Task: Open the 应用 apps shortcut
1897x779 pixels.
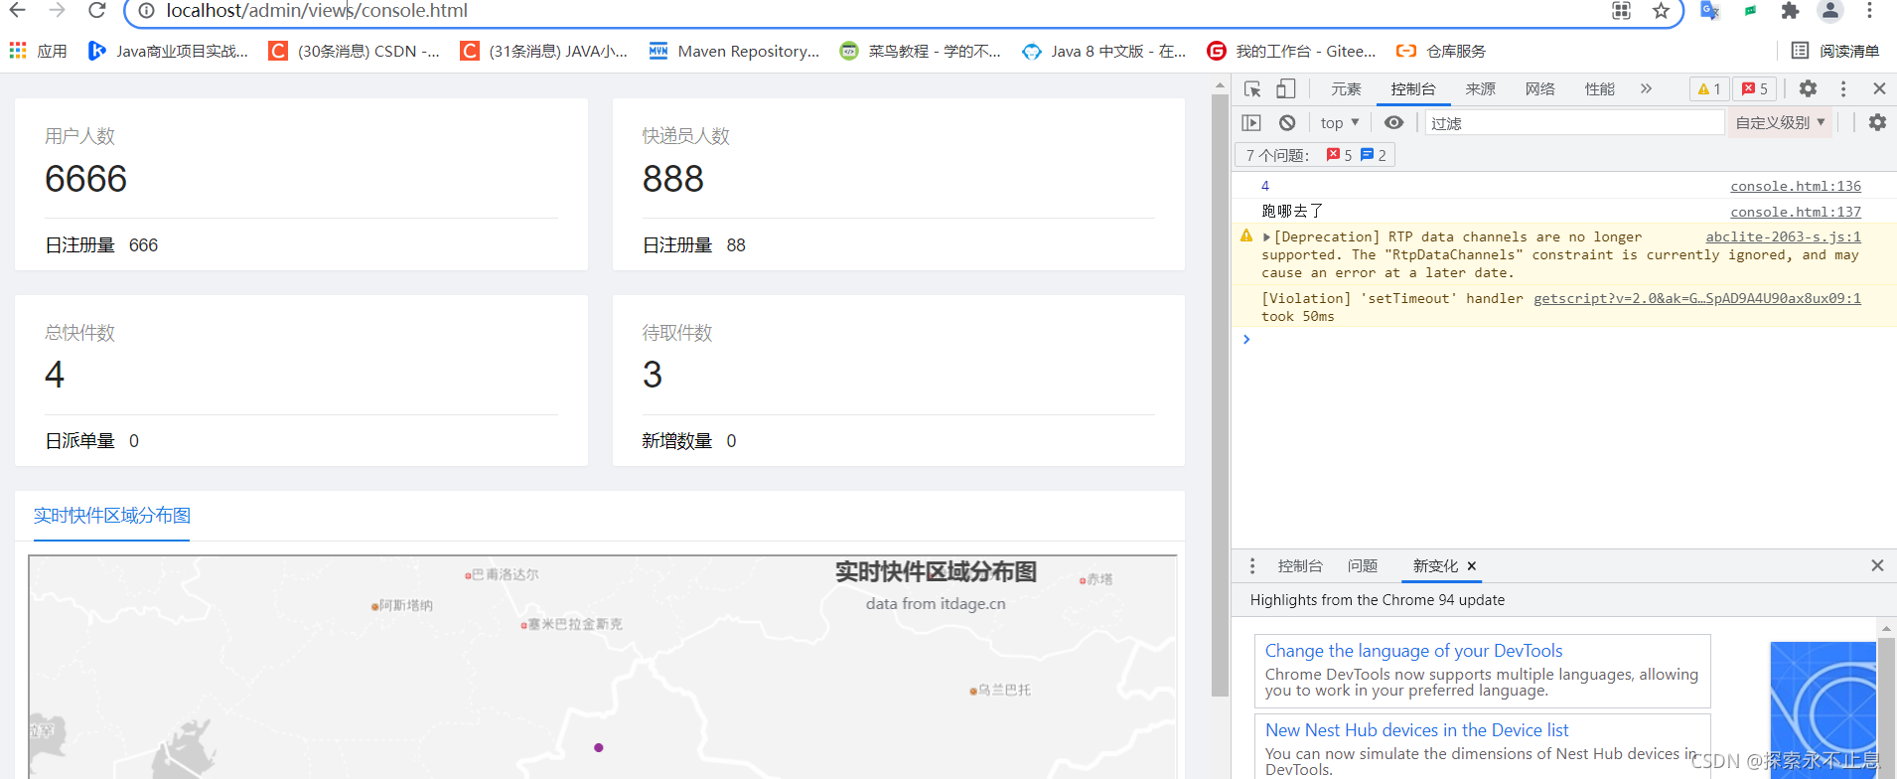Action: click(39, 51)
